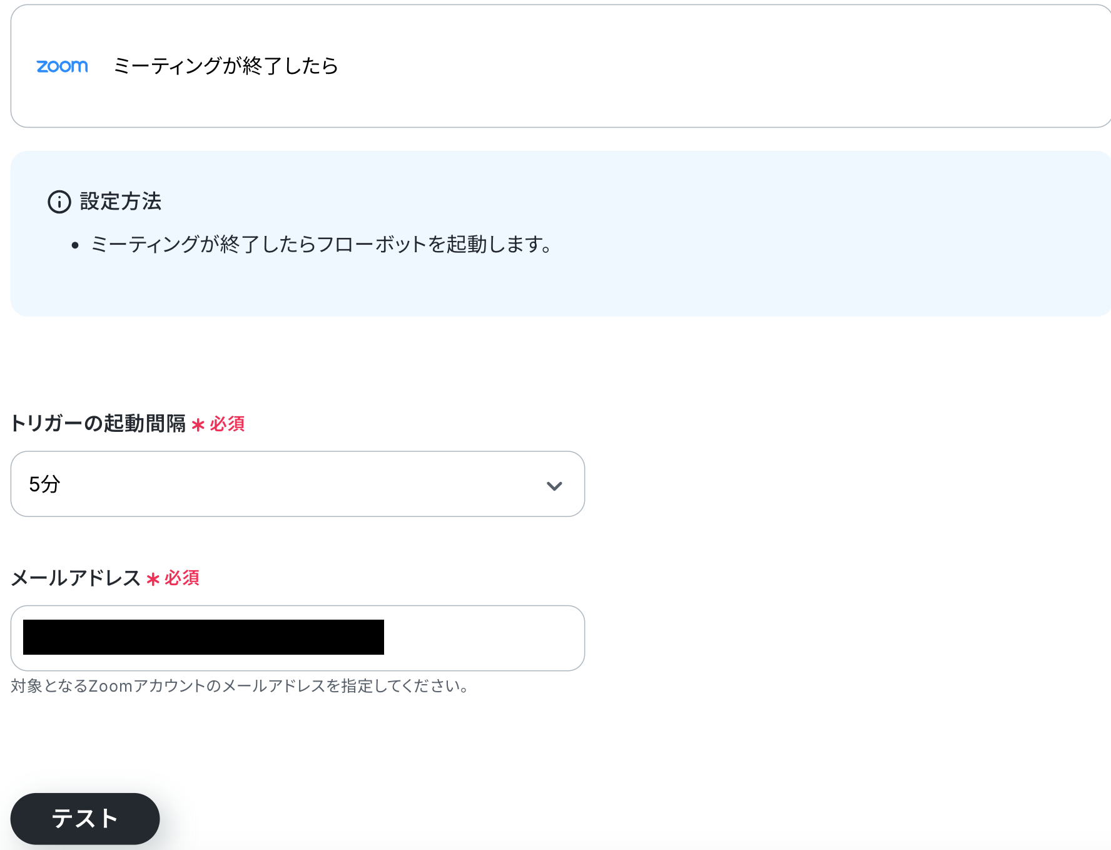Click the 必須 marker beside the trigger interval label

point(227,424)
